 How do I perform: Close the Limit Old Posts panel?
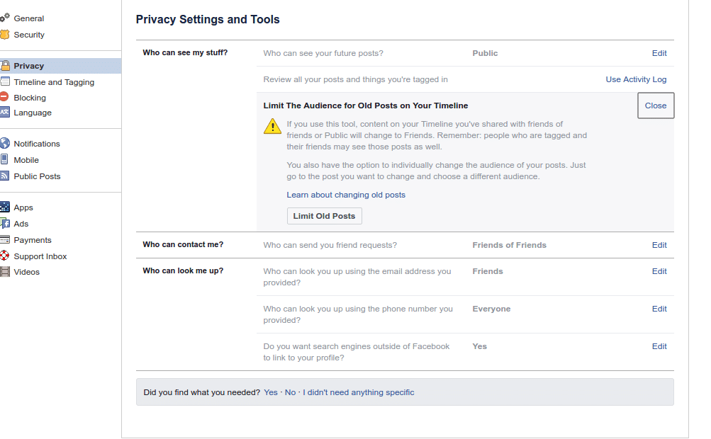pos(656,106)
